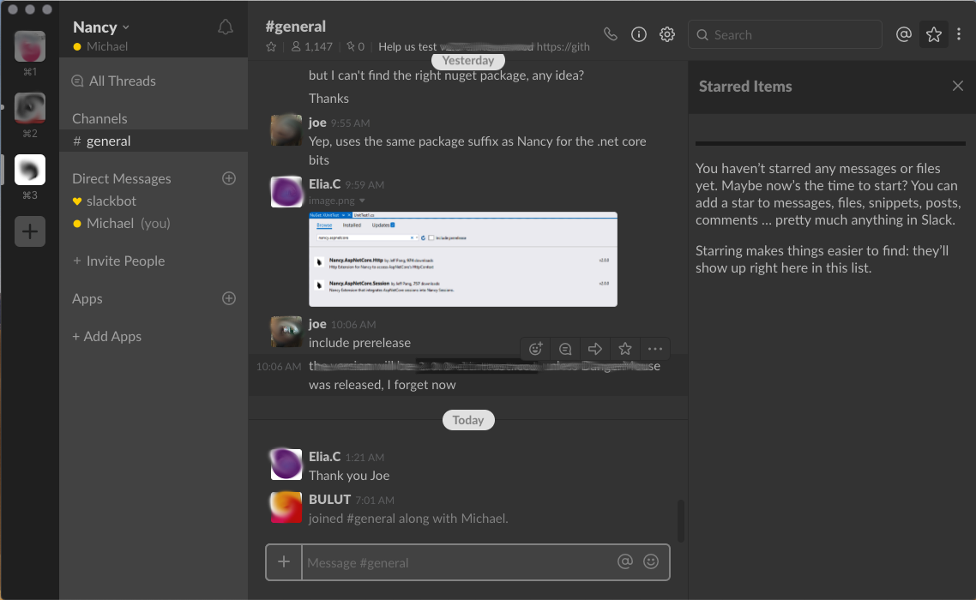
Task: Click 7:01 AM timestamp
Action: pyautogui.click(x=375, y=501)
